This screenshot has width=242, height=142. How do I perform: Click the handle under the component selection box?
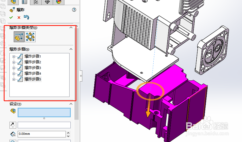click(44, 118)
